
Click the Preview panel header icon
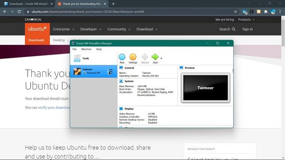(x=181, y=68)
